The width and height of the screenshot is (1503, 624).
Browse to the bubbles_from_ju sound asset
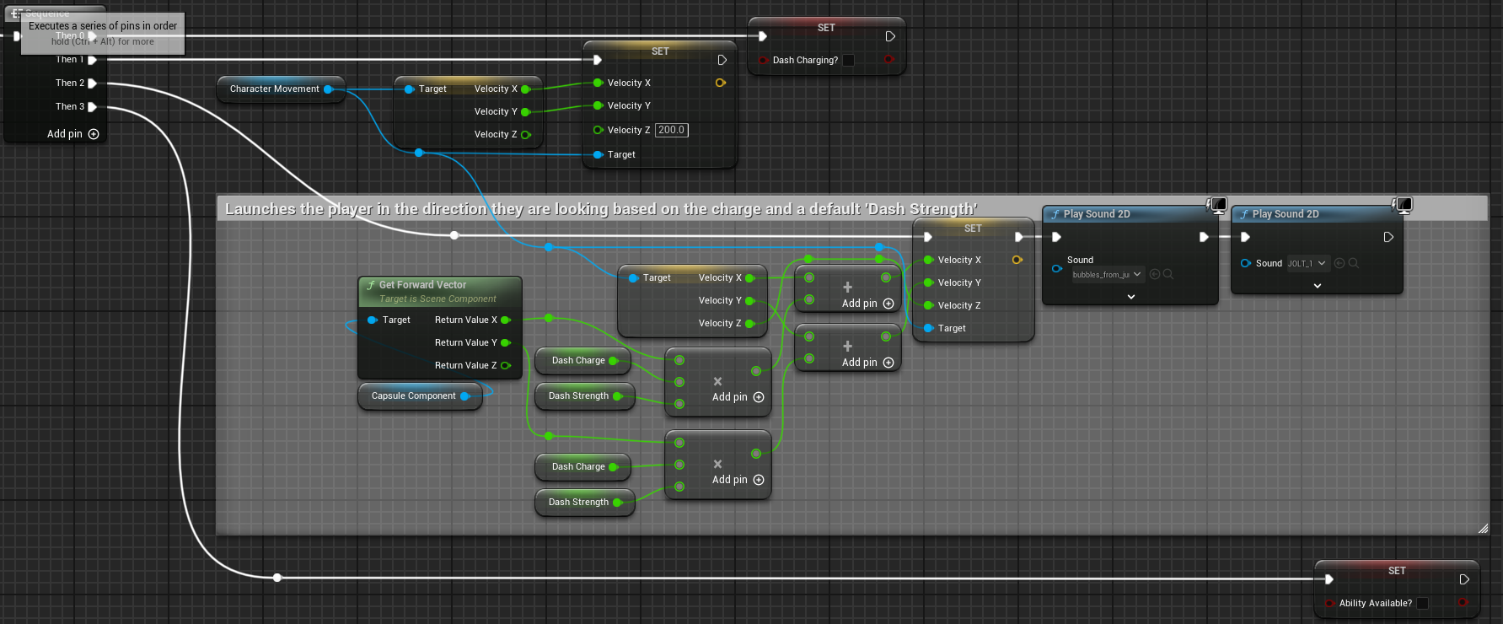[1168, 274]
